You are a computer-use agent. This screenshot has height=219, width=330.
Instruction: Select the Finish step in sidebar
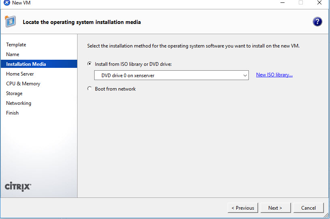pyautogui.click(x=12, y=113)
